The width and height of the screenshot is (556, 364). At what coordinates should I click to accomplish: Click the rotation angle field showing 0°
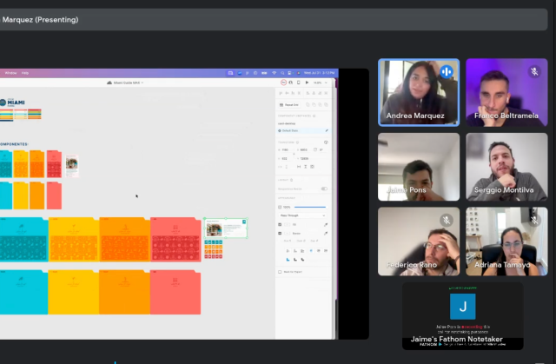pos(321,150)
